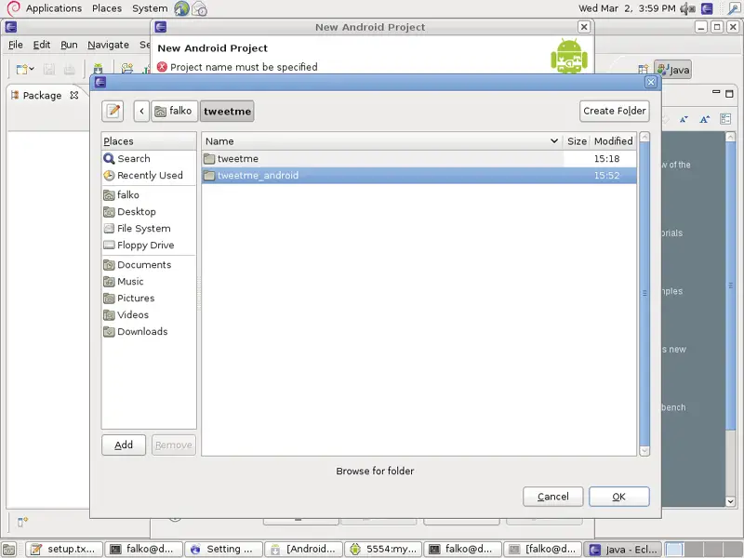
Task: Click the fast view icon in Eclipse status bar
Action: 22,522
